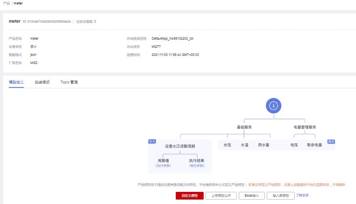Select the 电压 property
Viewport: 356px width, 204px height.
pyautogui.click(x=294, y=145)
